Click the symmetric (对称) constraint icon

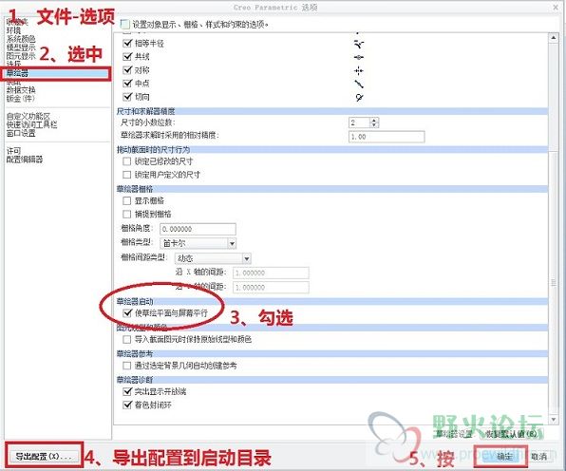(x=359, y=70)
